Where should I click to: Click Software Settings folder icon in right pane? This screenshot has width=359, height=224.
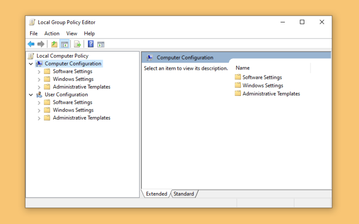pyautogui.click(x=238, y=77)
